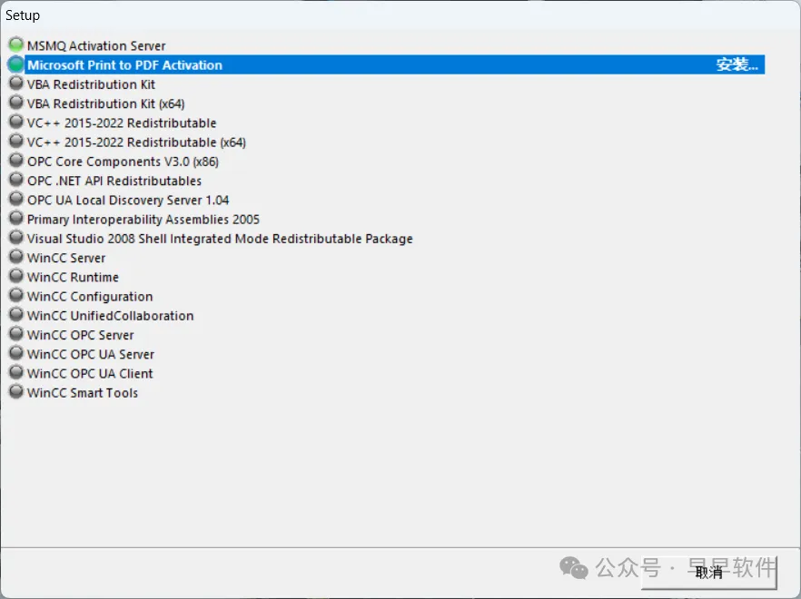This screenshot has height=599, width=801.
Task: Select the MSMQ Activation Server entry
Action: 96,46
